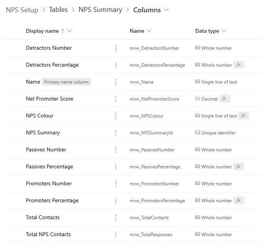This screenshot has width=262, height=250.
Task: Click the whole number icon for Promoters Number
Action: (x=198, y=184)
